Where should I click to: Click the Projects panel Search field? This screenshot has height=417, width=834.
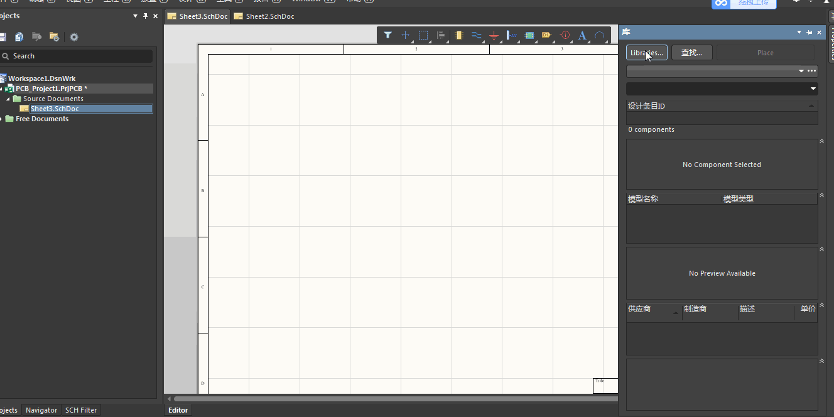coord(79,56)
